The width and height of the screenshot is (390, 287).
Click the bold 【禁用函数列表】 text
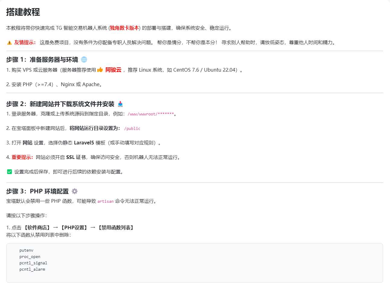pos(116,227)
